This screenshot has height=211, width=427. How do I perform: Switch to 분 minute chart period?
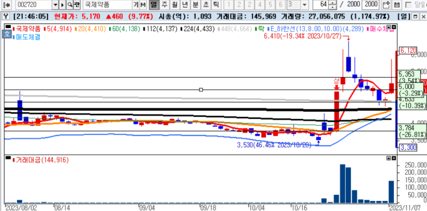tap(195, 4)
